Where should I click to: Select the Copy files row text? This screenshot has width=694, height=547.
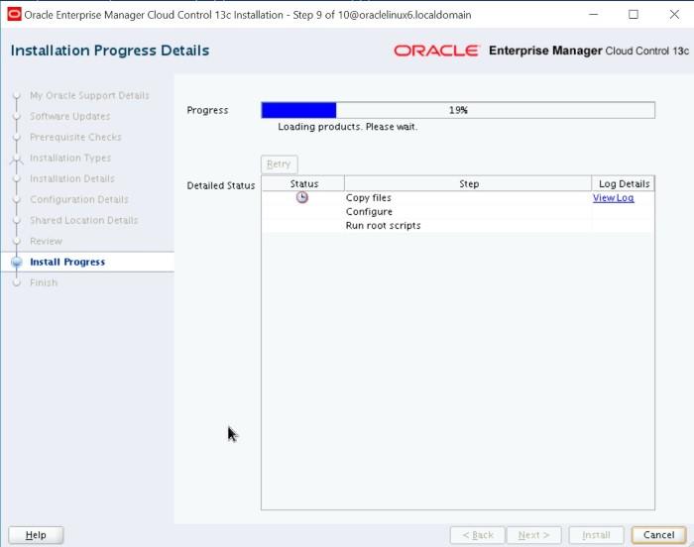(369, 198)
